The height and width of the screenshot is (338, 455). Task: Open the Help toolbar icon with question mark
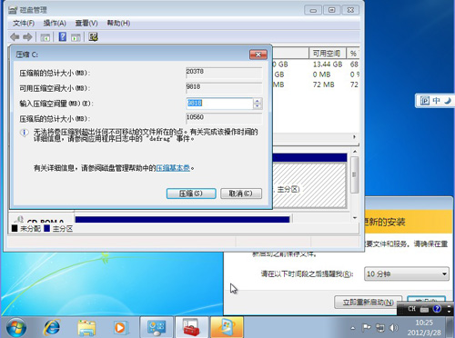[63, 37]
